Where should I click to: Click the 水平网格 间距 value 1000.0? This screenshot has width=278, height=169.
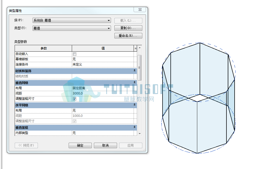[x=103, y=116]
